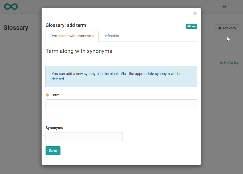Focus the Term text field
The width and height of the screenshot is (243, 174).
pyautogui.click(x=121, y=104)
